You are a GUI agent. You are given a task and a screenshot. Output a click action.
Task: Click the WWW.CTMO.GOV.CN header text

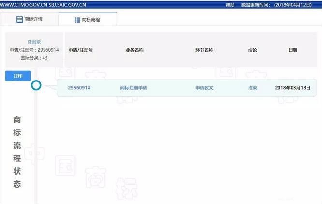click(x=24, y=5)
